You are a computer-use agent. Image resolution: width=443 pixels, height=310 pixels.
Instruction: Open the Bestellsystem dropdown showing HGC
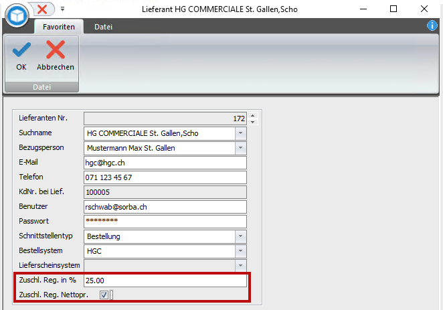click(x=240, y=251)
